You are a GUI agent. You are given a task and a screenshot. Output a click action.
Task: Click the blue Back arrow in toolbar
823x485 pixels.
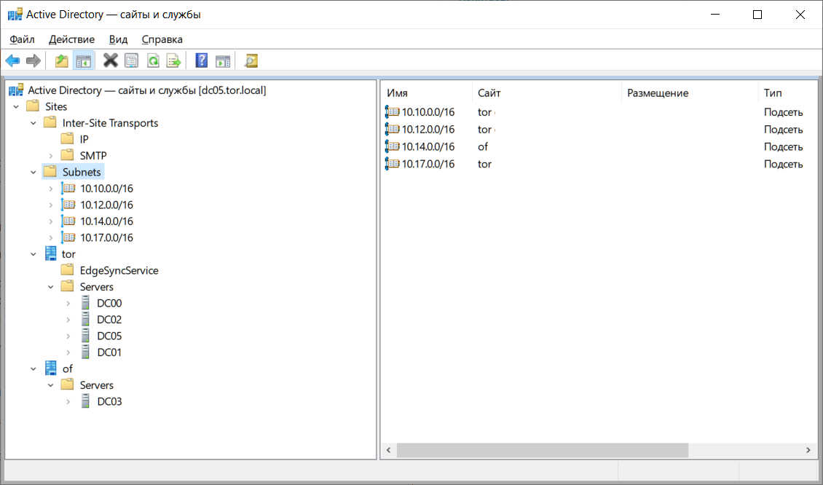(x=12, y=61)
